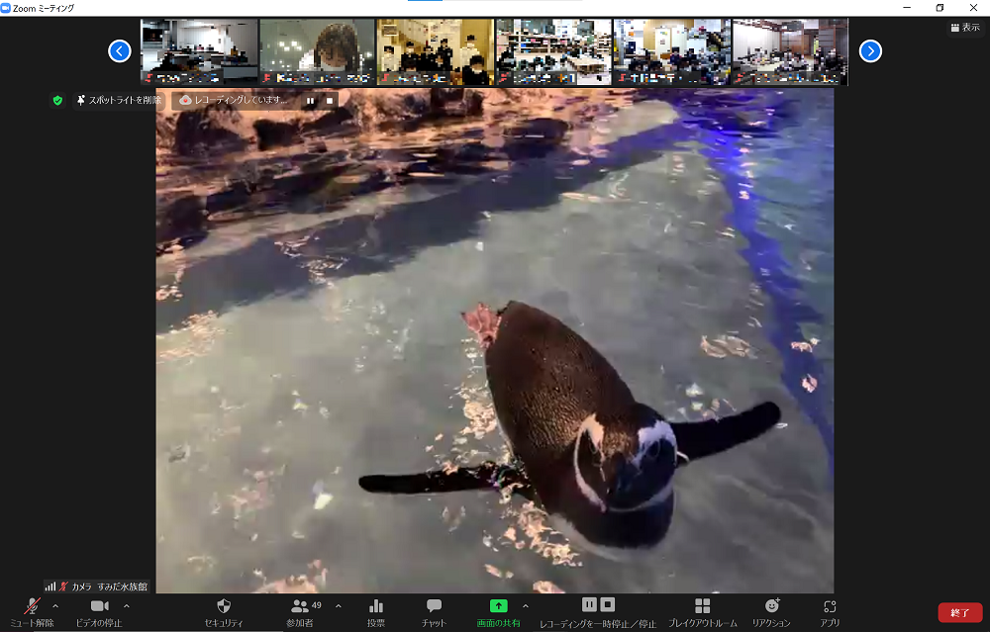The width and height of the screenshot is (990, 632).
Task: Click the green encryption shield icon
Action: (57, 100)
